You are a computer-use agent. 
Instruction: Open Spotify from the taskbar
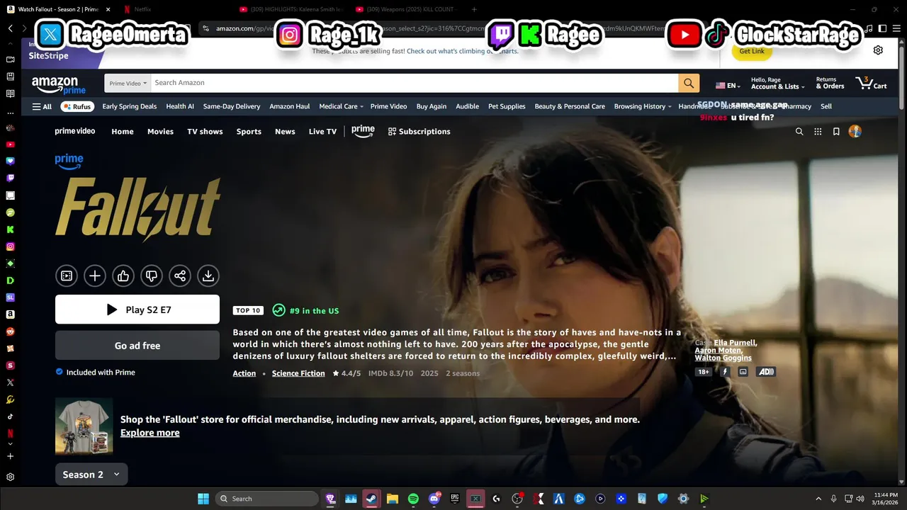pyautogui.click(x=413, y=499)
